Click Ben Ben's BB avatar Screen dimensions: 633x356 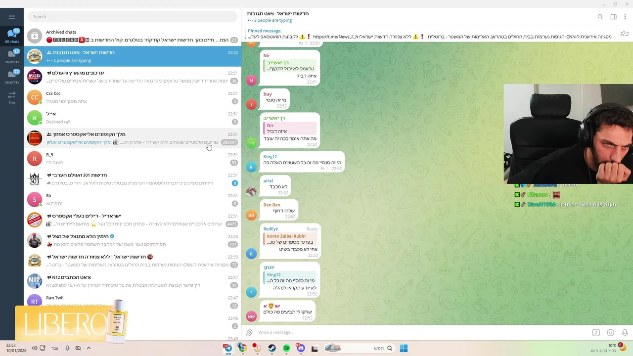(251, 215)
